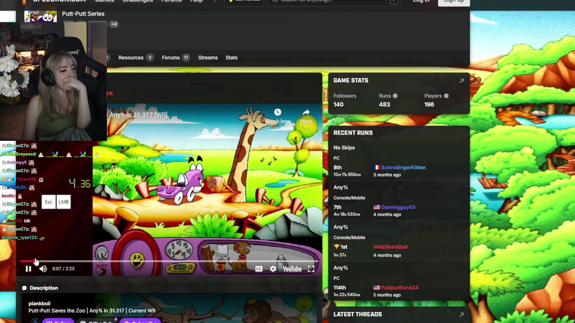Click the Log in link

pos(421,1)
